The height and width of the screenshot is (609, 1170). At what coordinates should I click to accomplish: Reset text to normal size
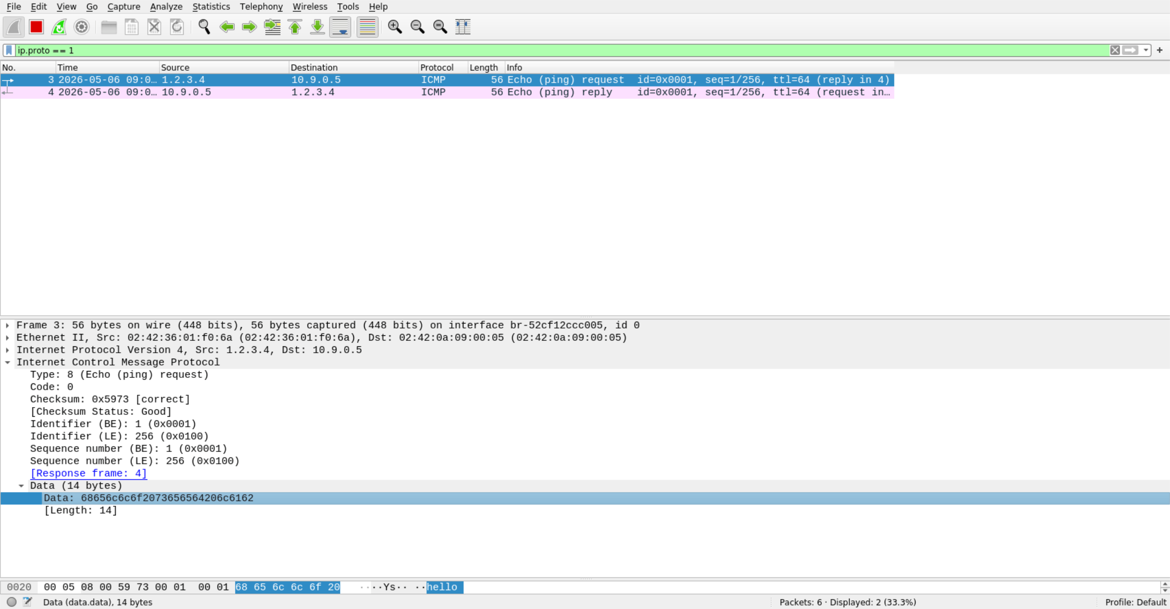coord(440,27)
